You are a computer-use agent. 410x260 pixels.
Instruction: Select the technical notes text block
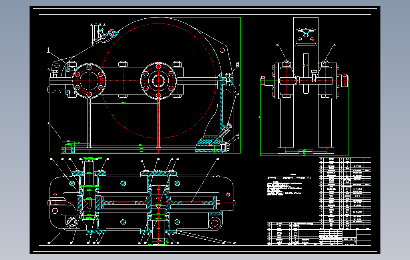[x=285, y=188]
